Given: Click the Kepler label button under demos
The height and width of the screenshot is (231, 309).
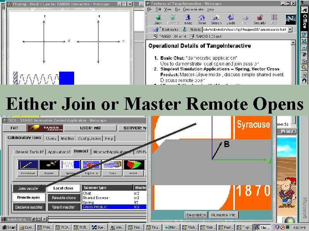Looking at the screenshot, I should click(x=49, y=173).
